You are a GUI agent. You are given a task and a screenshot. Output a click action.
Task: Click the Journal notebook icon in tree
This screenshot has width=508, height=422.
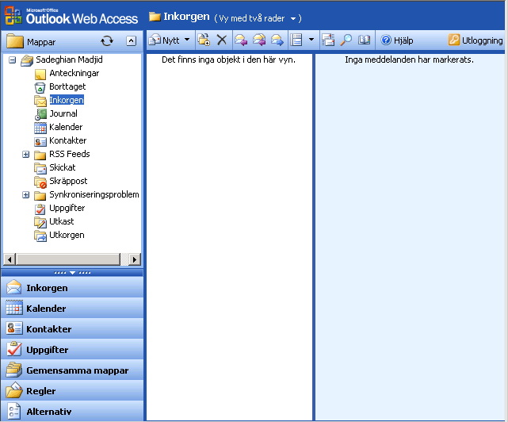(x=40, y=114)
